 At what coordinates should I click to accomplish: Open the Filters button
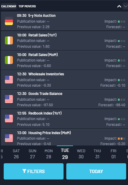(x=33, y=171)
